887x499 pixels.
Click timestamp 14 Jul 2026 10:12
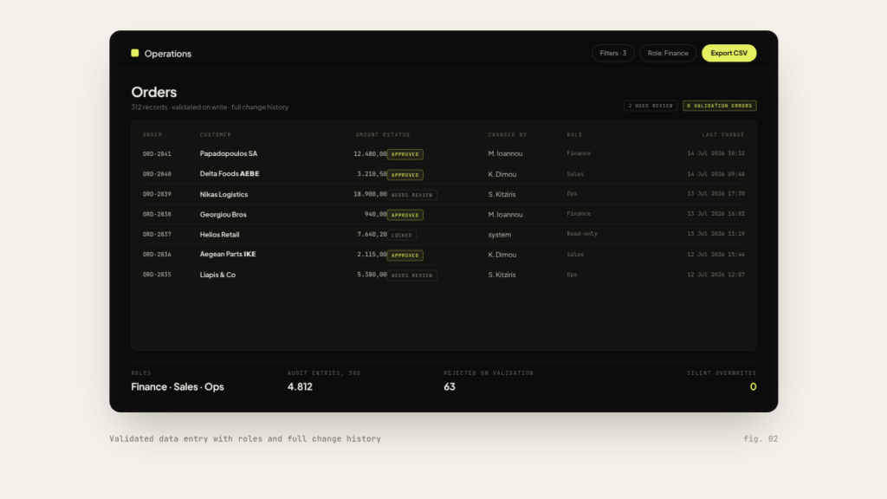pos(716,153)
